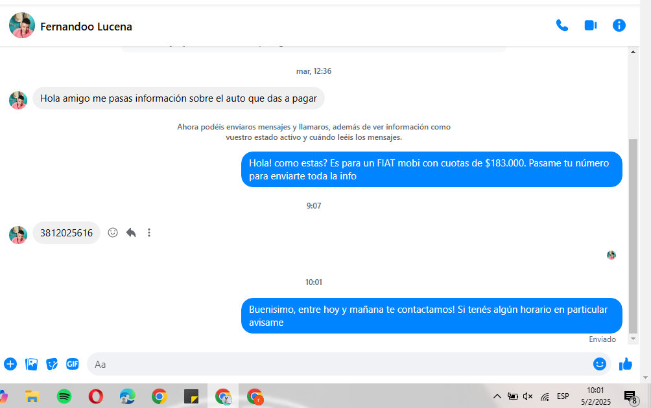
Task: Open Sticky Notes from the taskbar
Action: tap(191, 397)
